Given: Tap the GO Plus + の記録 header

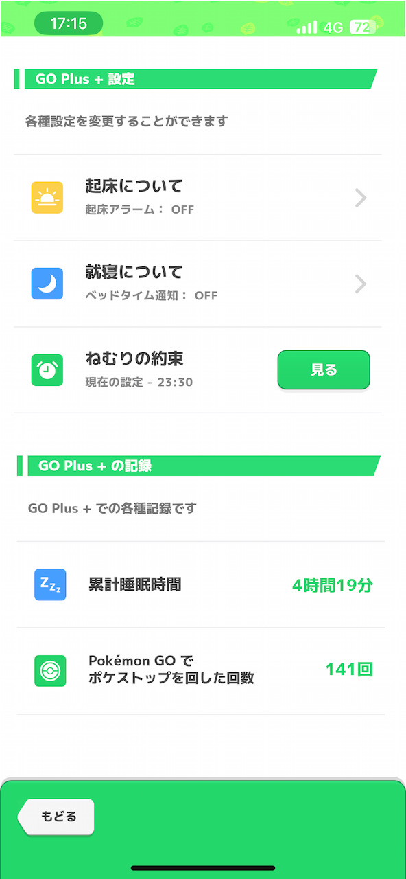Looking at the screenshot, I should [x=95, y=466].
